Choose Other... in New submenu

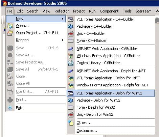coord(111,122)
